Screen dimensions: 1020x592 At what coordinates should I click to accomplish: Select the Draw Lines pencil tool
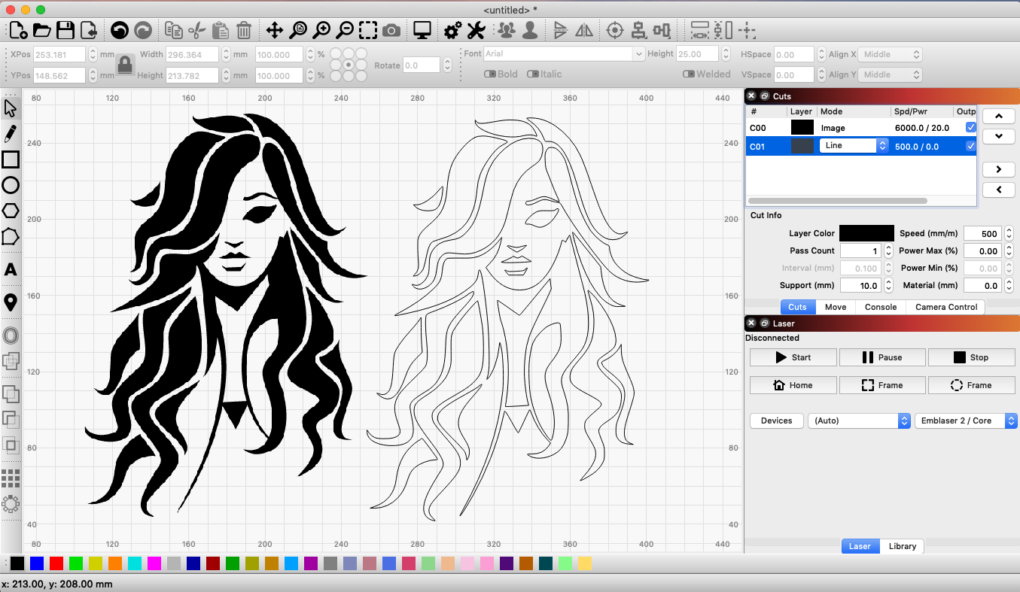11,134
